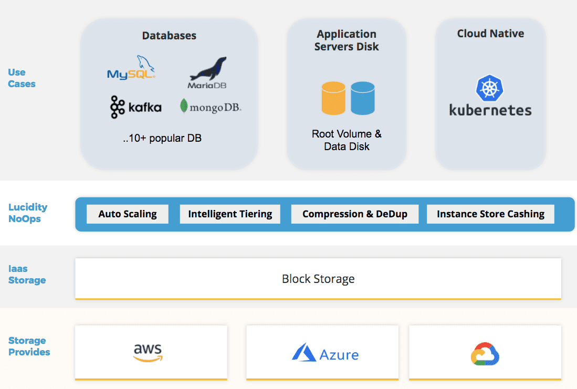Click the Cloud Native heading
The width and height of the screenshot is (577, 389).
coord(490,34)
